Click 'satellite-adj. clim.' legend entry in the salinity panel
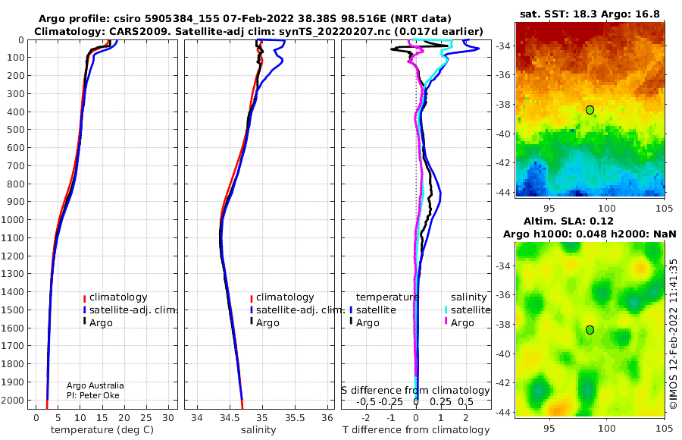 pyautogui.click(x=300, y=310)
